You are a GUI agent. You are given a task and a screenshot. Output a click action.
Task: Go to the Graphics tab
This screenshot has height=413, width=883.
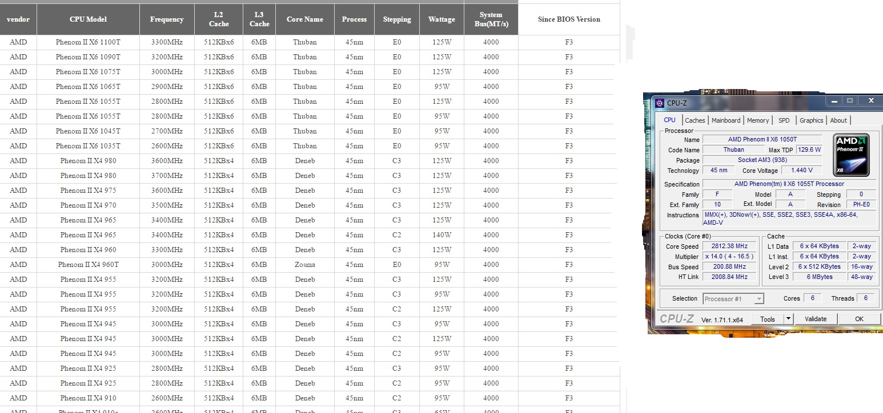(811, 120)
